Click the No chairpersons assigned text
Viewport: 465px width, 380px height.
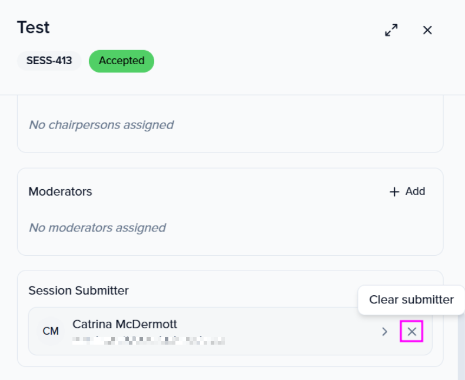coord(101,125)
